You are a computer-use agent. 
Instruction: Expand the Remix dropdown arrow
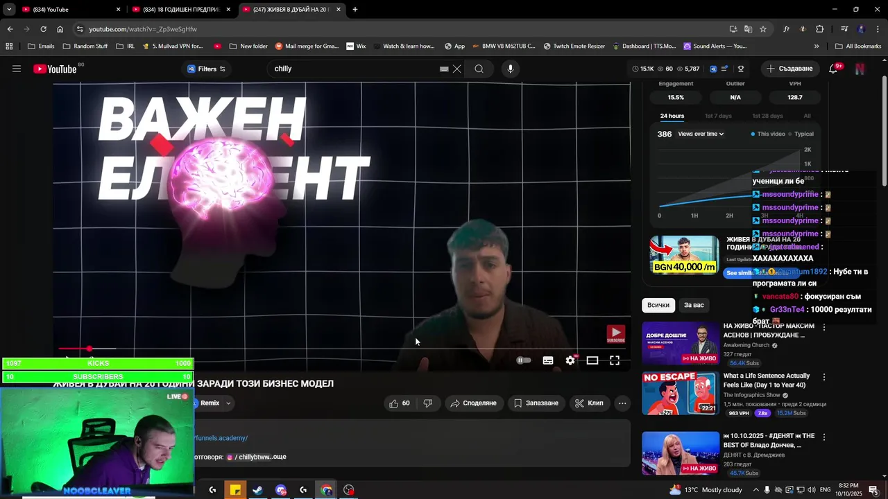click(x=228, y=403)
